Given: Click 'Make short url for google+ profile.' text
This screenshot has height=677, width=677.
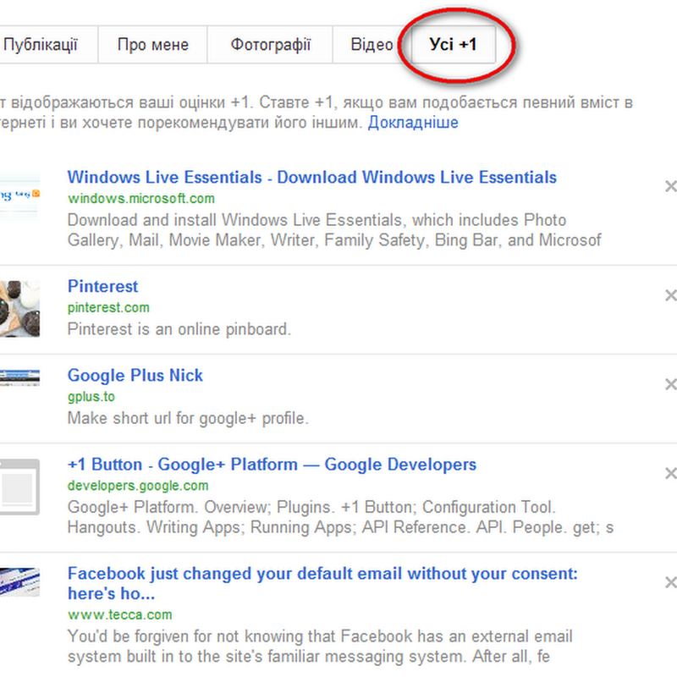Looking at the screenshot, I should click(188, 418).
